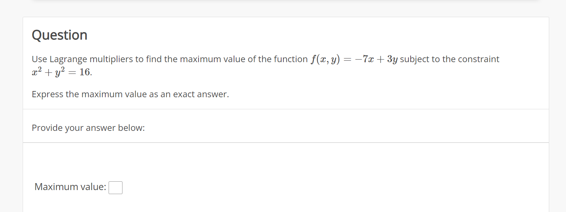Click the constraint equation x²+y²=16

pos(60,72)
